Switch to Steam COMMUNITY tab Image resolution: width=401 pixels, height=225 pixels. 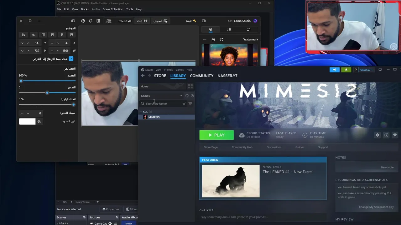202,76
